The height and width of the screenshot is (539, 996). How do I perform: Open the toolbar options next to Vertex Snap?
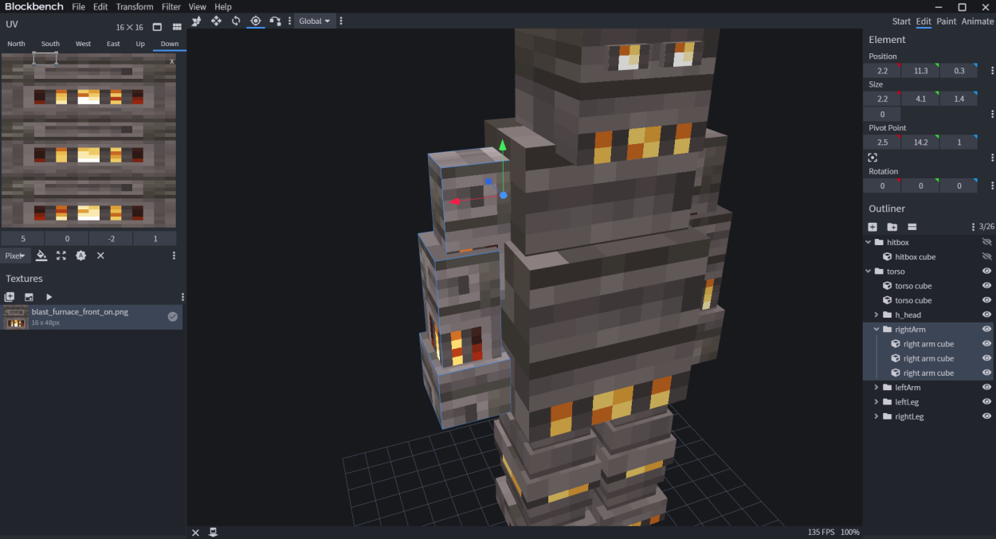pos(289,21)
